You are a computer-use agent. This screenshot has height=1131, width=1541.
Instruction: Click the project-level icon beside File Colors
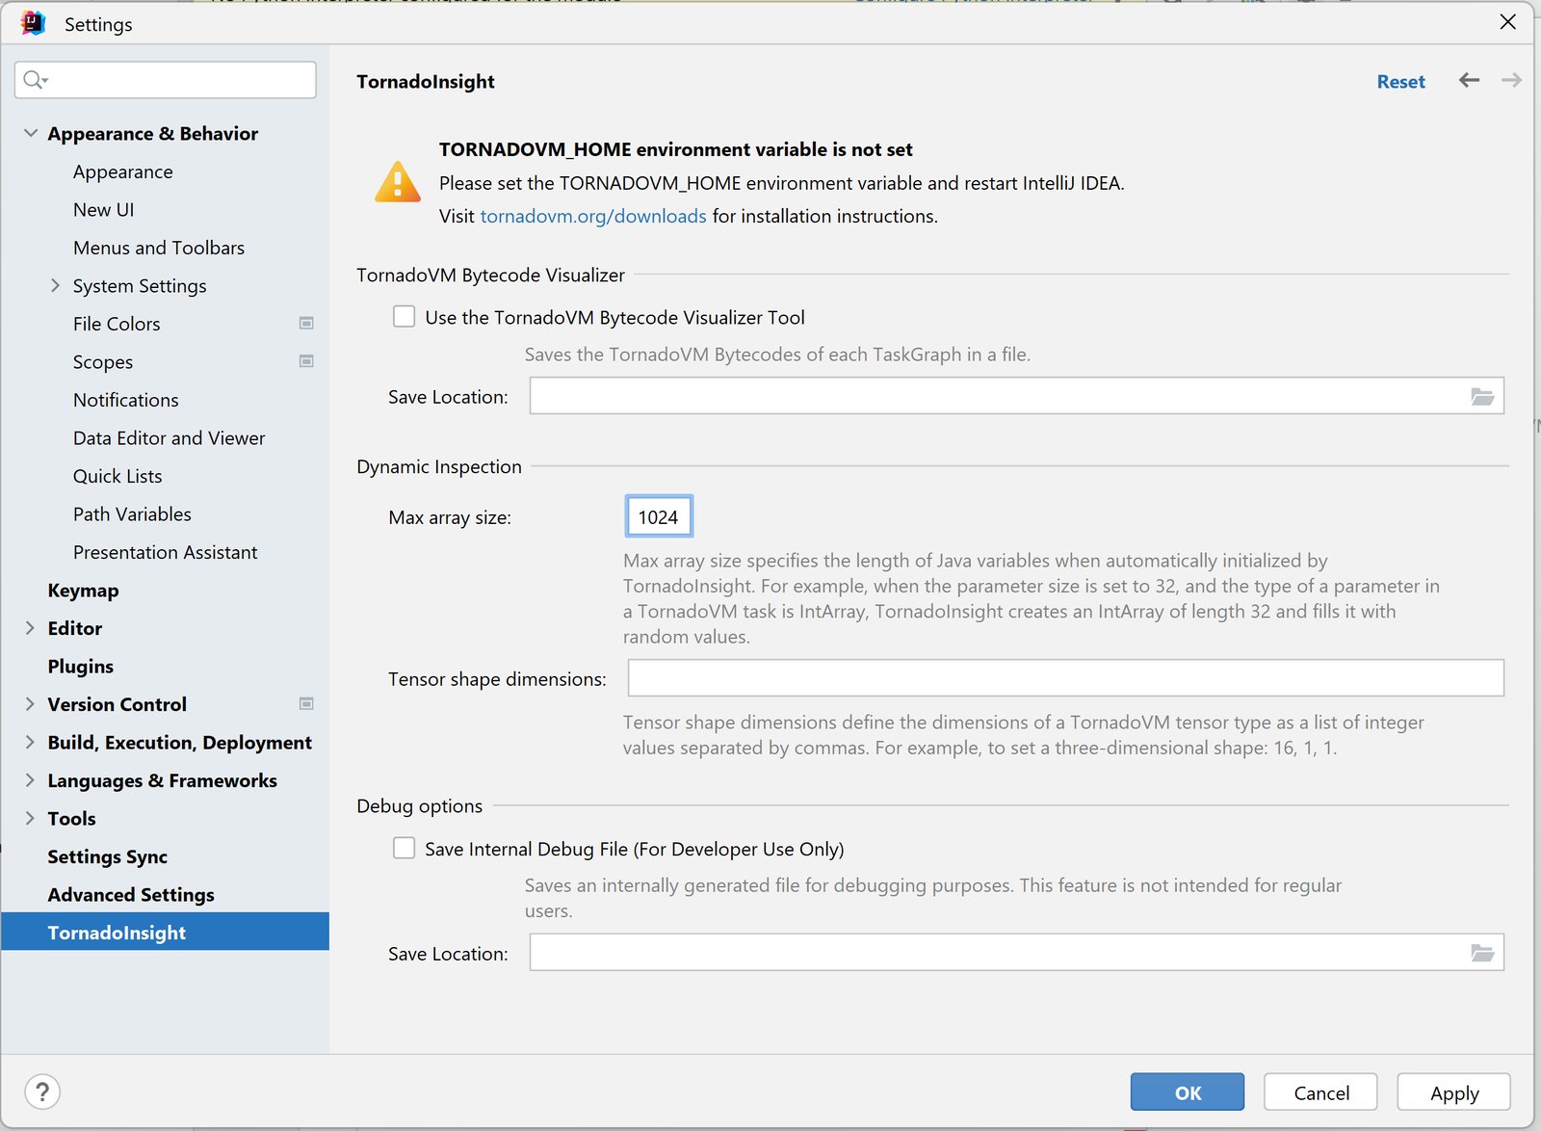[306, 323]
